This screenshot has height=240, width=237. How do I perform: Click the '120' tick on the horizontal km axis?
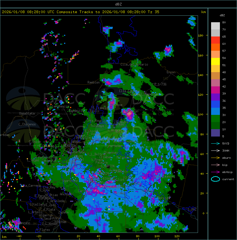coord(177,236)
